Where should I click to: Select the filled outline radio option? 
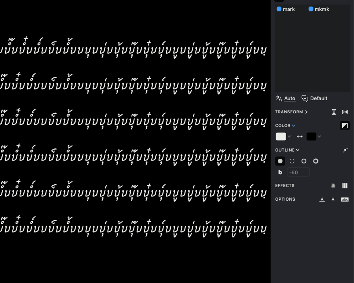pos(280,161)
